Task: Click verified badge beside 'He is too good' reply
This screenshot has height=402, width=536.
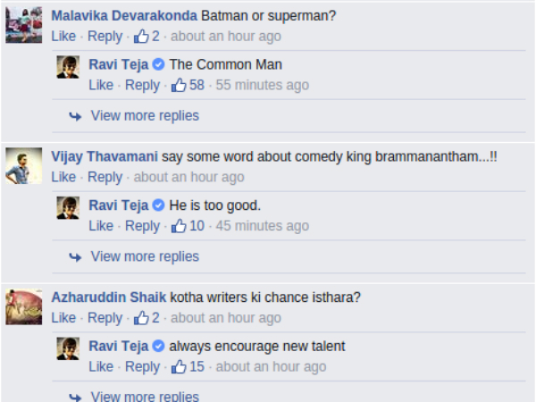Action: point(158,205)
